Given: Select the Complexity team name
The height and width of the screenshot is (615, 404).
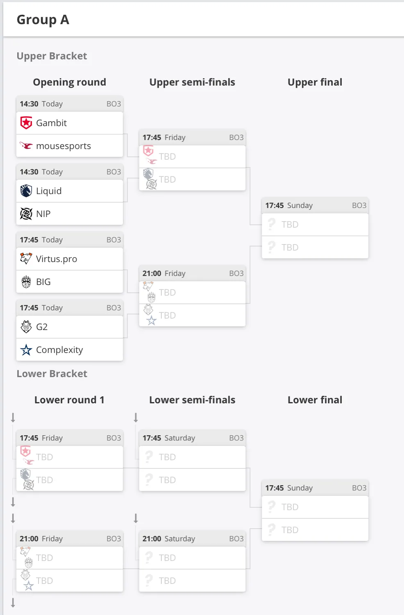Looking at the screenshot, I should [x=59, y=350].
